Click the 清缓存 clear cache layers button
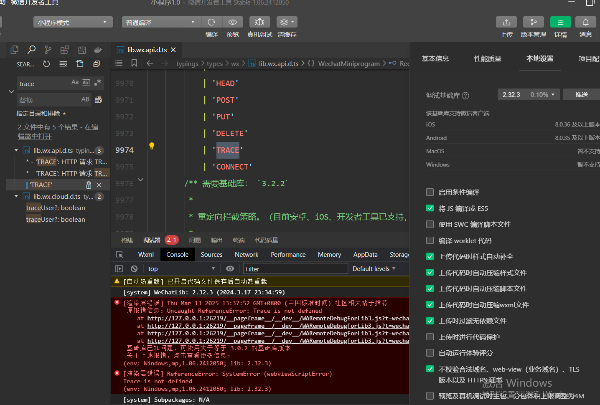 (x=287, y=22)
